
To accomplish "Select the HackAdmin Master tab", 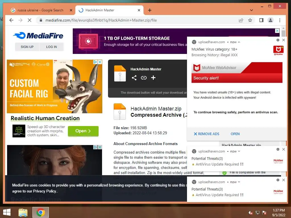I will point(109,10).
